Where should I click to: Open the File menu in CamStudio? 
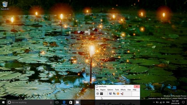[97, 90]
